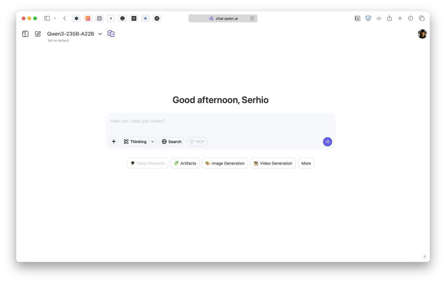Click the purple add-model compare icon
This screenshot has height=283, width=446.
click(x=111, y=34)
